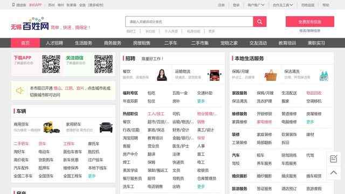The image size is (345, 194).
Task: Expand the 商户推广 dropdown in top bar
Action: (256, 5)
